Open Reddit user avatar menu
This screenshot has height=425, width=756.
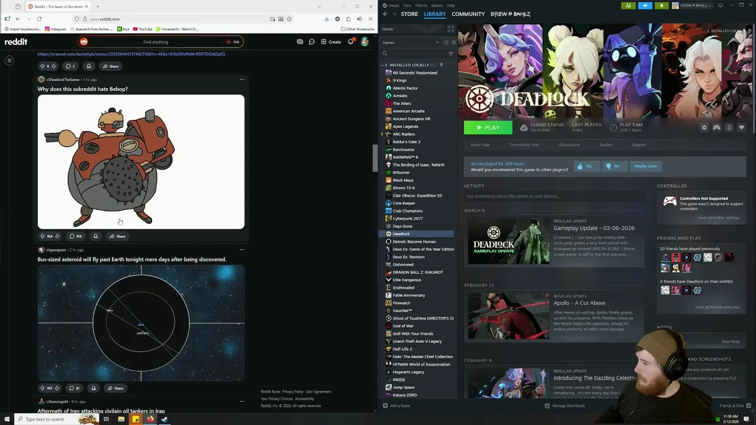pos(365,42)
